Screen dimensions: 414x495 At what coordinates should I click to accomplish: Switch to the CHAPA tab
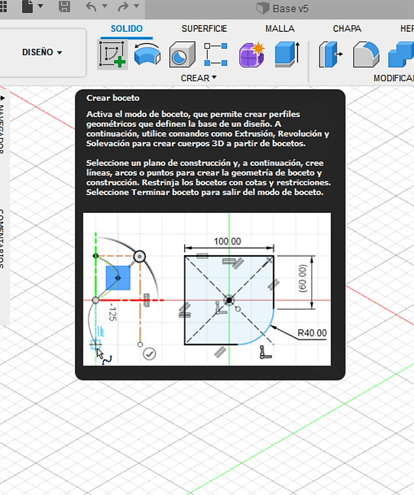coord(347,29)
